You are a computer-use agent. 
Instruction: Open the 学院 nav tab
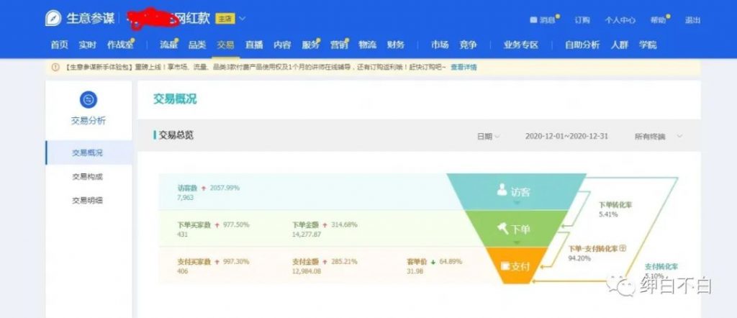648,45
